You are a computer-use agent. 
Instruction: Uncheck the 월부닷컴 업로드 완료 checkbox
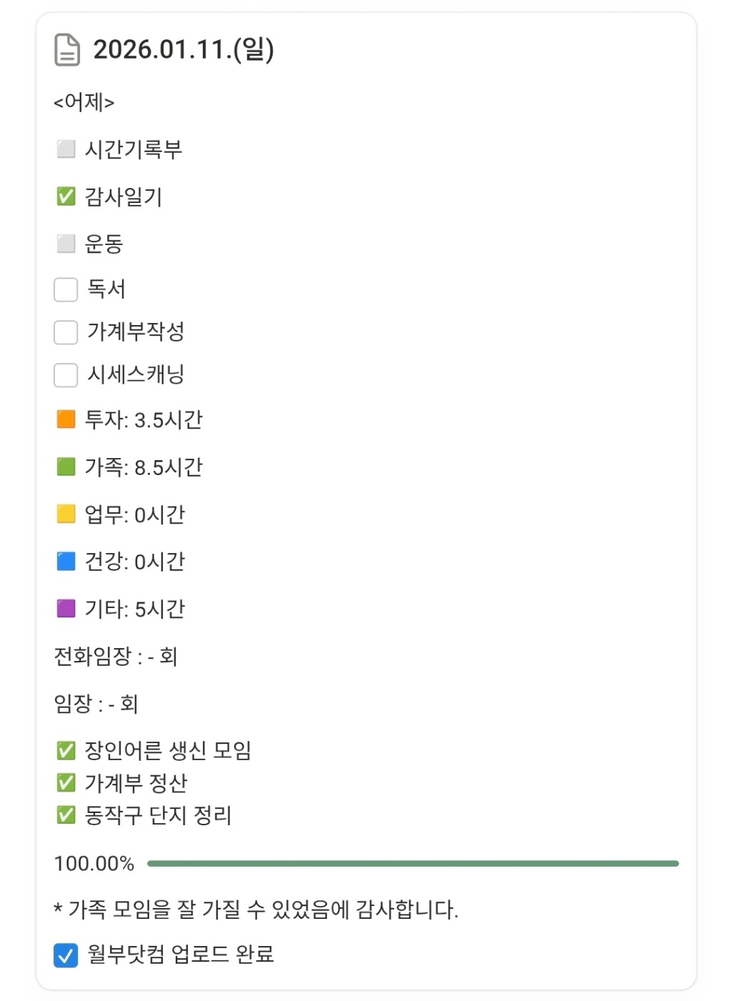pos(66,955)
